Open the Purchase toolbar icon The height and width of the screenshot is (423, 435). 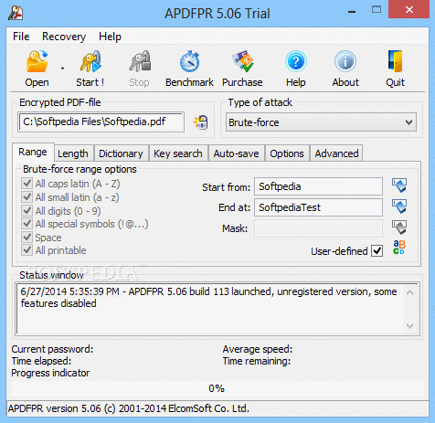pyautogui.click(x=242, y=62)
